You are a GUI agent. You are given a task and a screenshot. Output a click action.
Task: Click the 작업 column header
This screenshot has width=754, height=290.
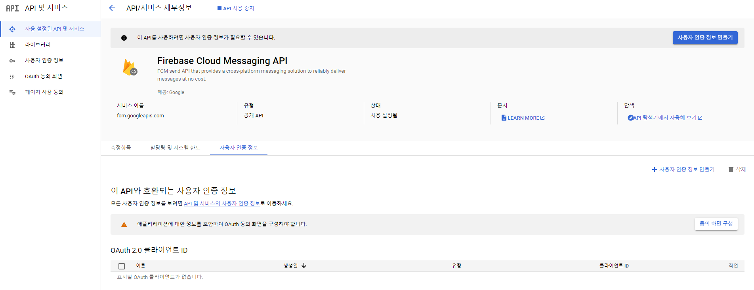(733, 266)
